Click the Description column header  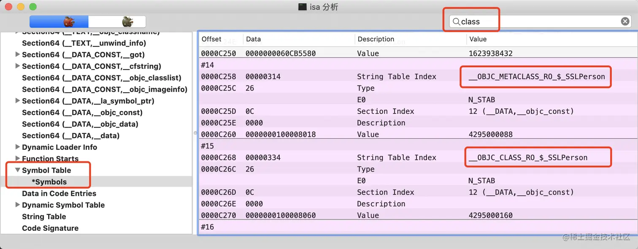tap(411, 39)
